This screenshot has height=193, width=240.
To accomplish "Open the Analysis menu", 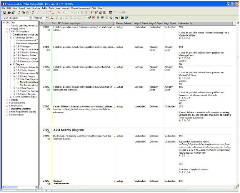I will pyautogui.click(x=36, y=8).
